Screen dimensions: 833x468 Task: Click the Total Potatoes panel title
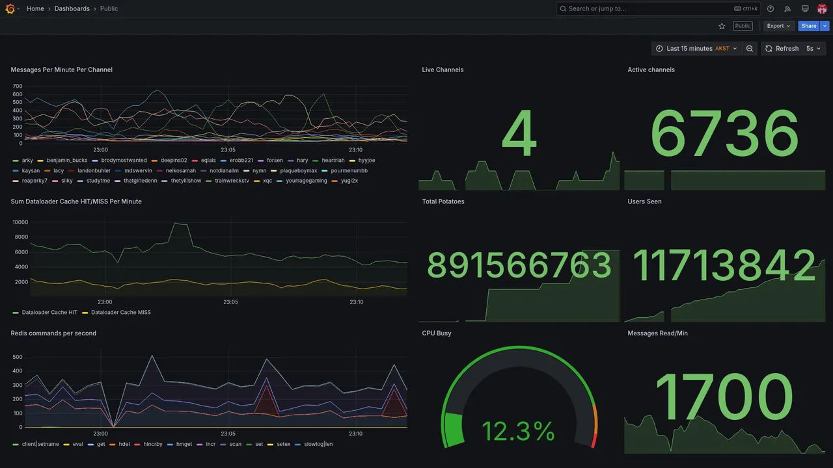[x=443, y=201]
